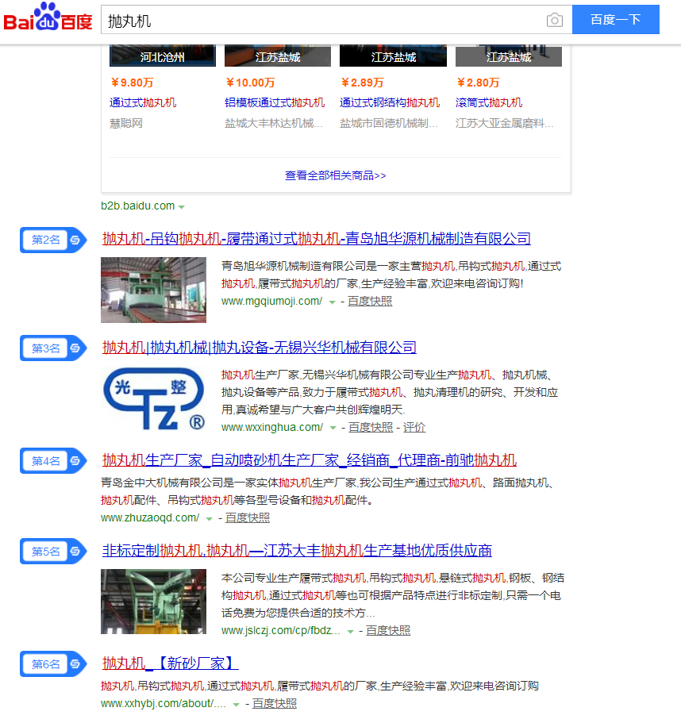
Task: Click the rank badge icon for 第2名
Action: pos(53,240)
